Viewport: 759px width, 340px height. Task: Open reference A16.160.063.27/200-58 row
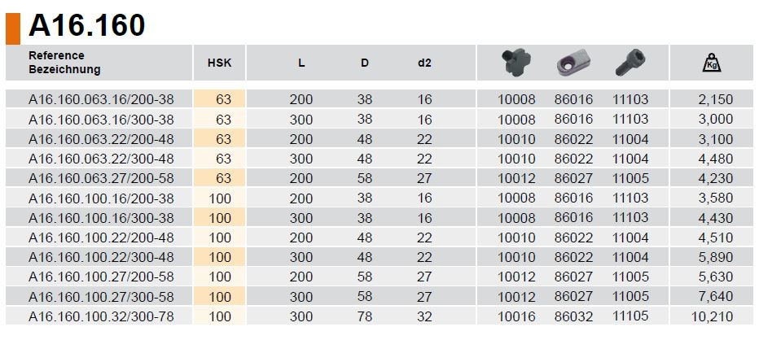point(101,178)
